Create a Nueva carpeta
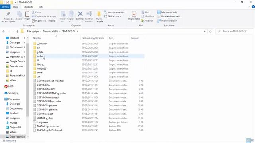 click(x=99, y=17)
